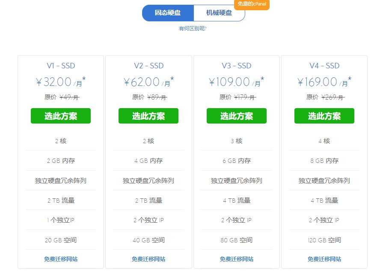Open 免费迁移网站 link in V2 column

(148, 259)
